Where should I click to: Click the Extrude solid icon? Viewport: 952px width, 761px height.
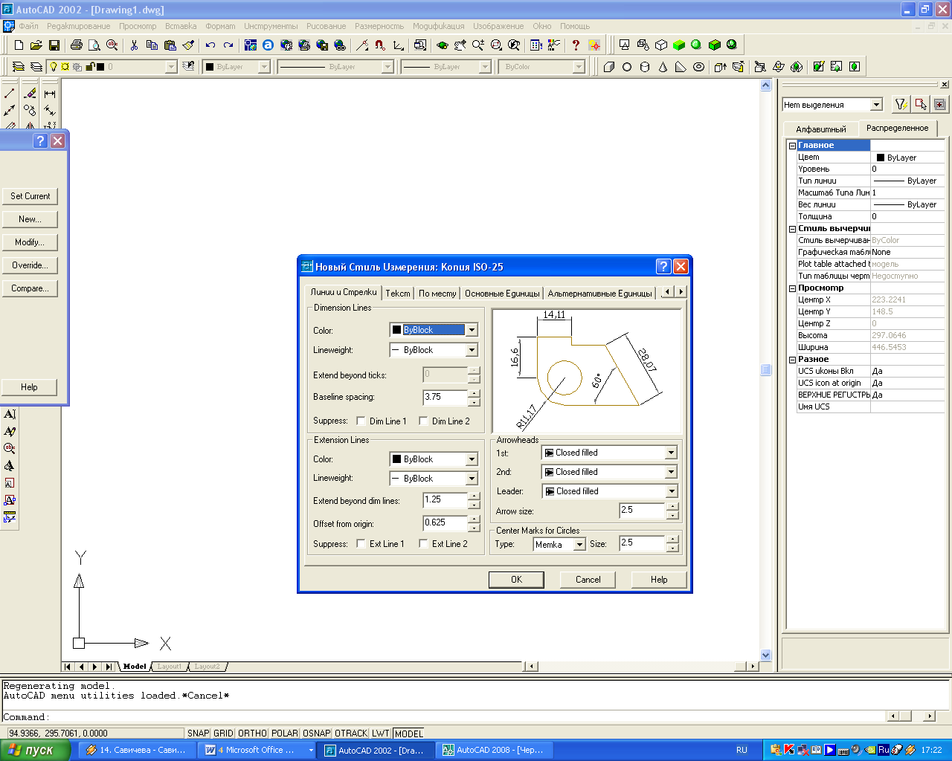coord(721,67)
